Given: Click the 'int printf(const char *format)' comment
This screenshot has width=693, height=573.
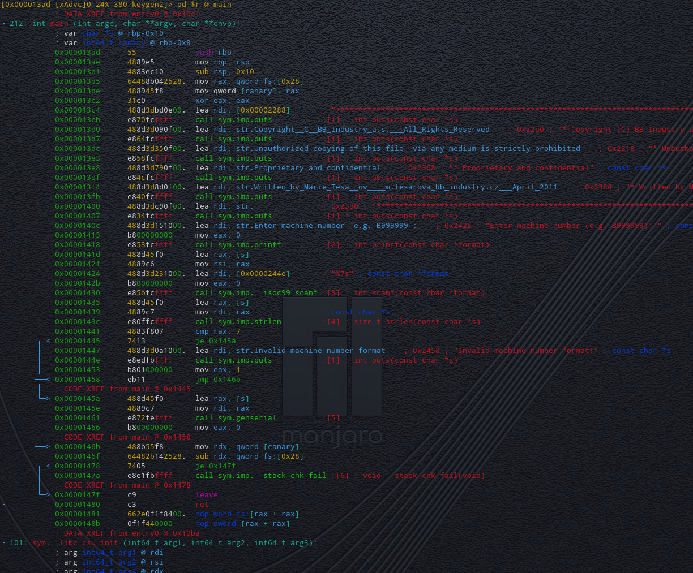Looking at the screenshot, I should point(422,245).
